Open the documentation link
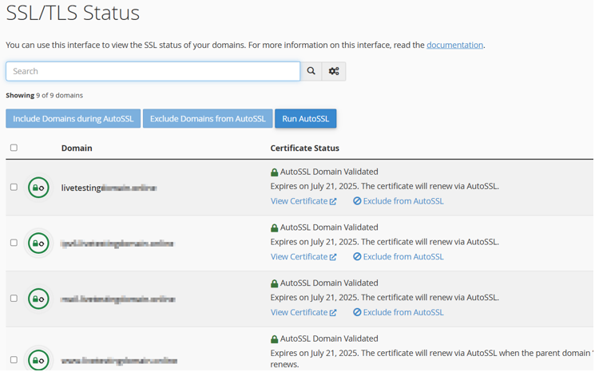Image resolution: width=595 pixels, height=372 pixels. 454,46
